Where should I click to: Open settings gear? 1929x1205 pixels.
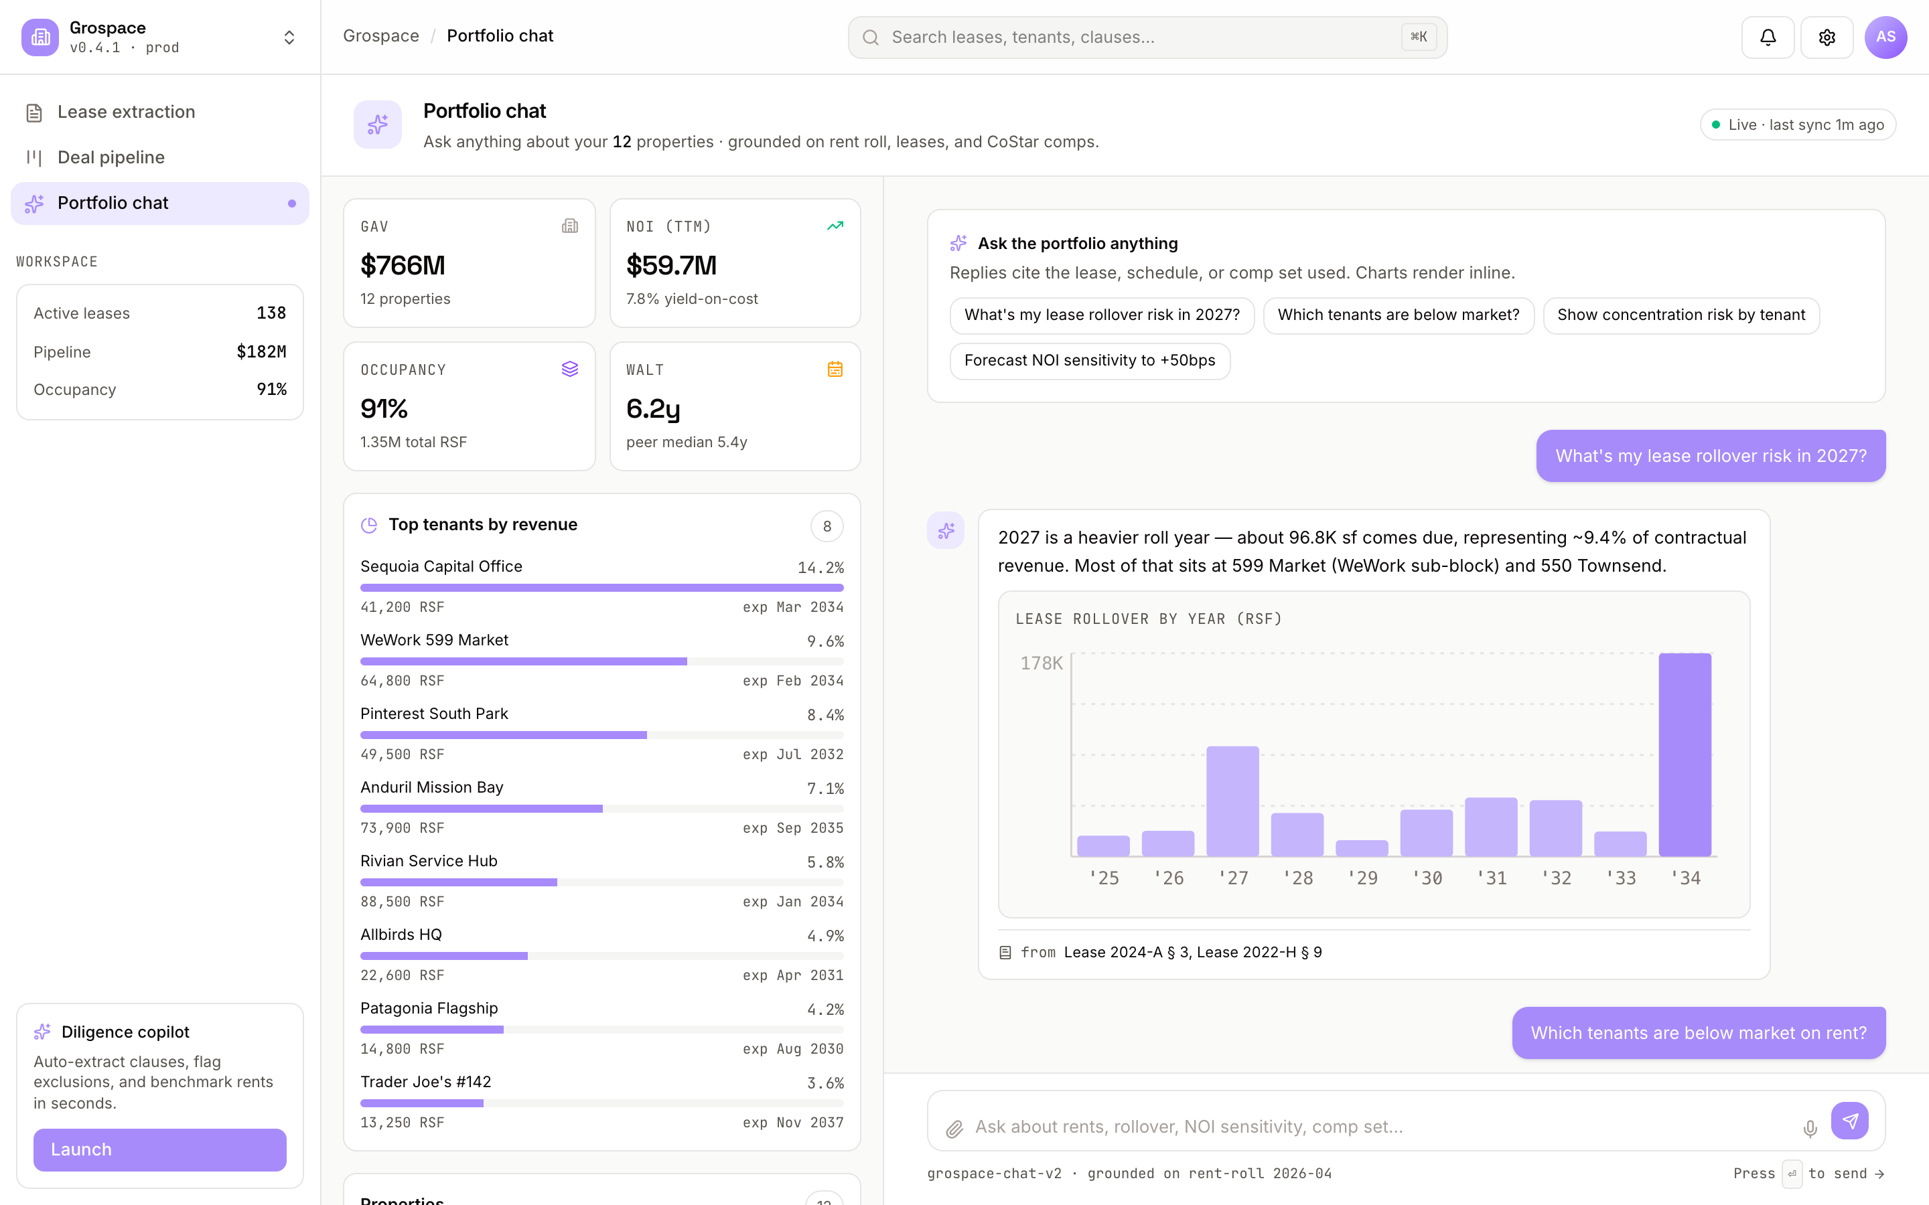(x=1826, y=37)
